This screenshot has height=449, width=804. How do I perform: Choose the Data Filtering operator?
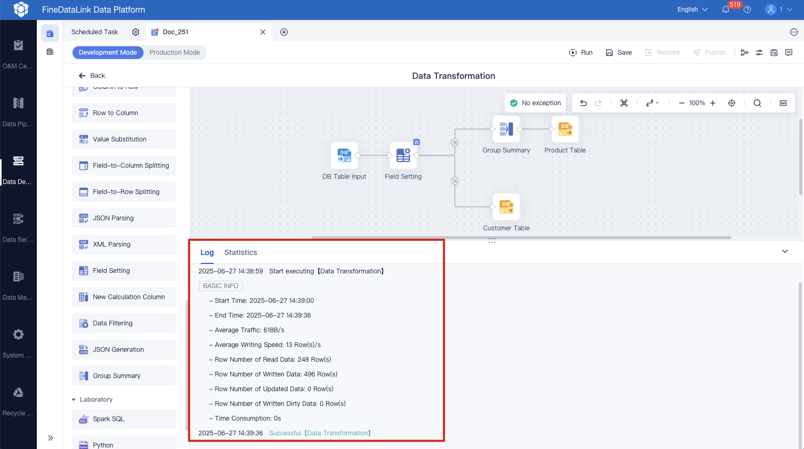click(x=124, y=323)
